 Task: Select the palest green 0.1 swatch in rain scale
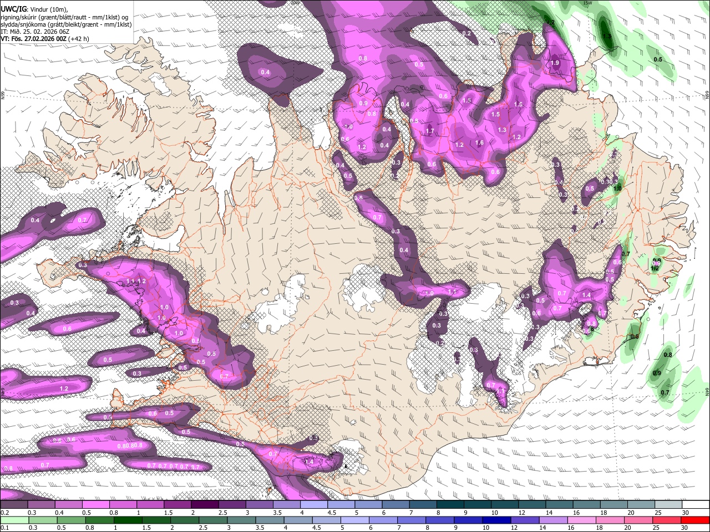point(14,520)
